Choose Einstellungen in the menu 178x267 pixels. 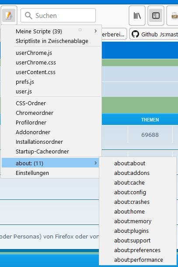pos(32,173)
